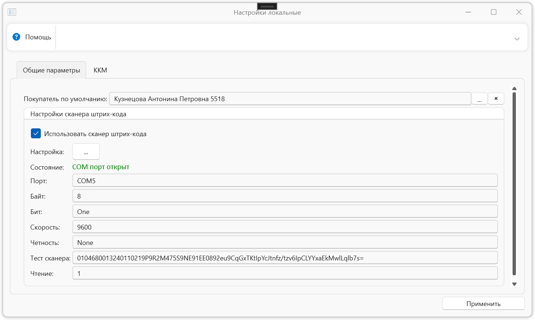The height and width of the screenshot is (320, 535).
Task: Clear default buyer with the x button
Action: point(496,99)
